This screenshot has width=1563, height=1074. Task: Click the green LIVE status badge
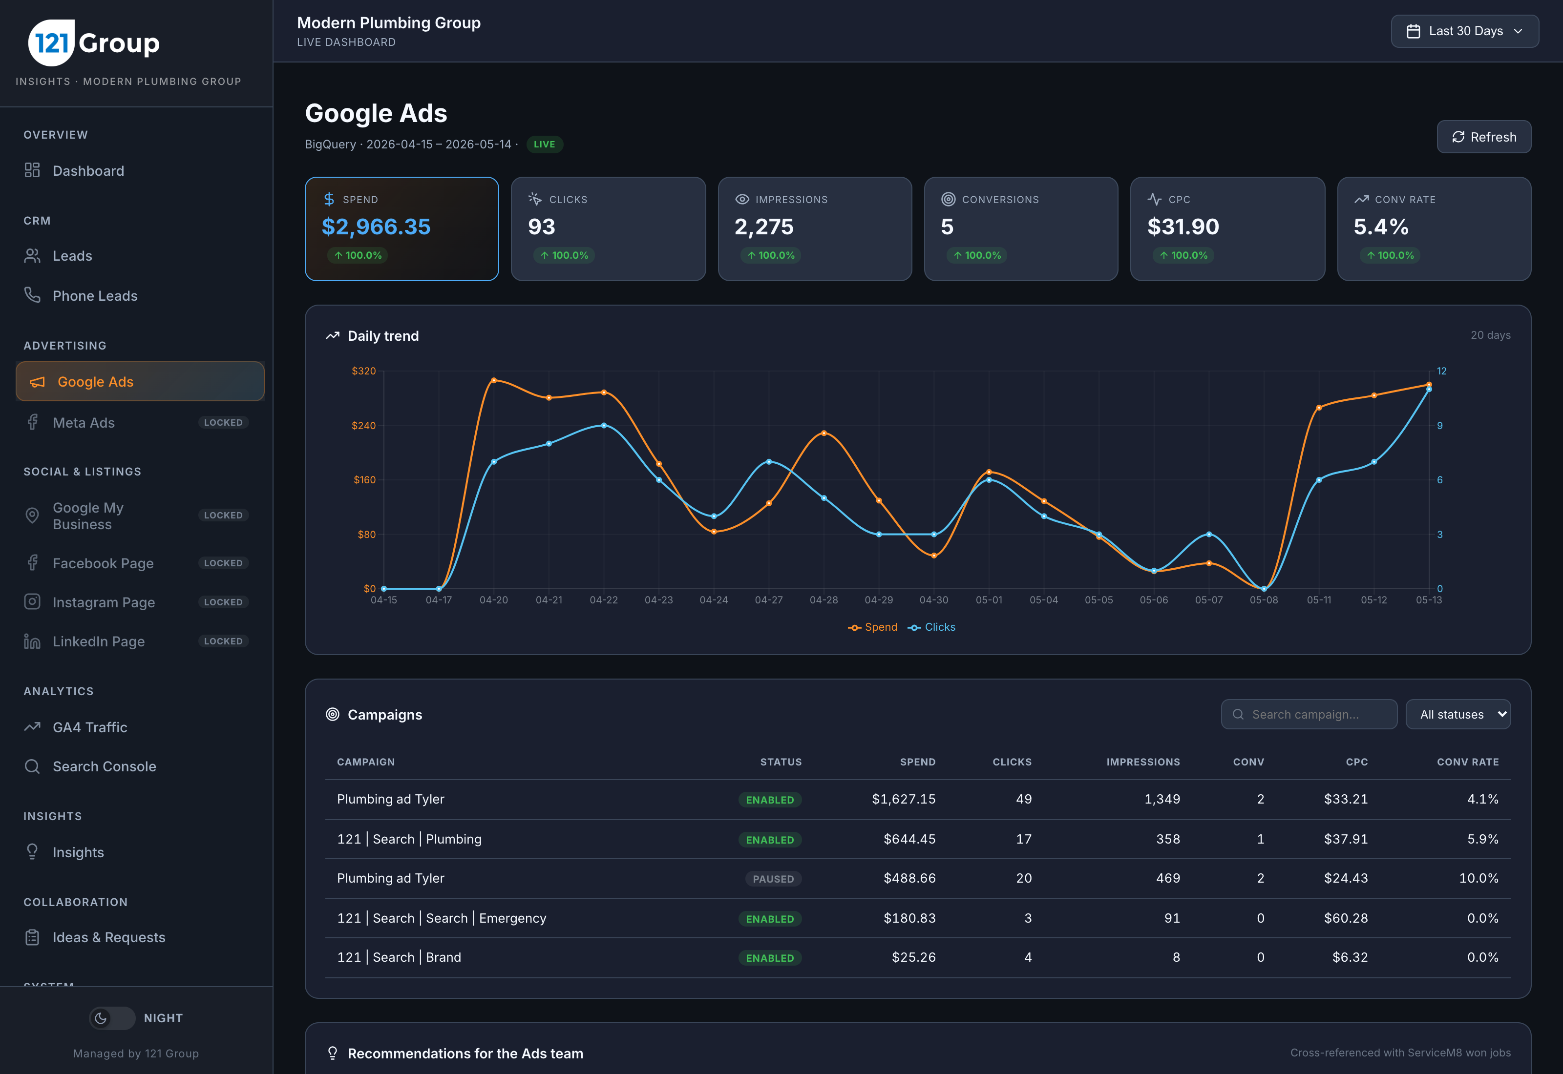(x=545, y=144)
